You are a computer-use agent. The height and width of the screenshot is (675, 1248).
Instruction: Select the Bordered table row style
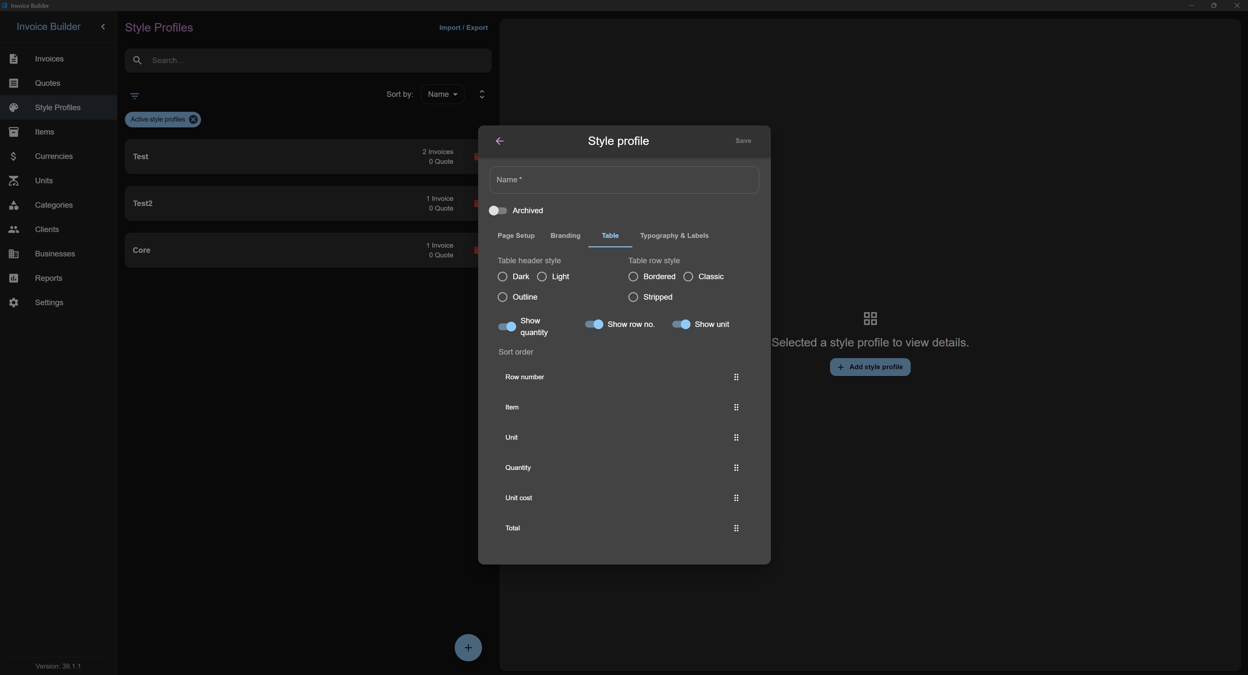pyautogui.click(x=633, y=277)
